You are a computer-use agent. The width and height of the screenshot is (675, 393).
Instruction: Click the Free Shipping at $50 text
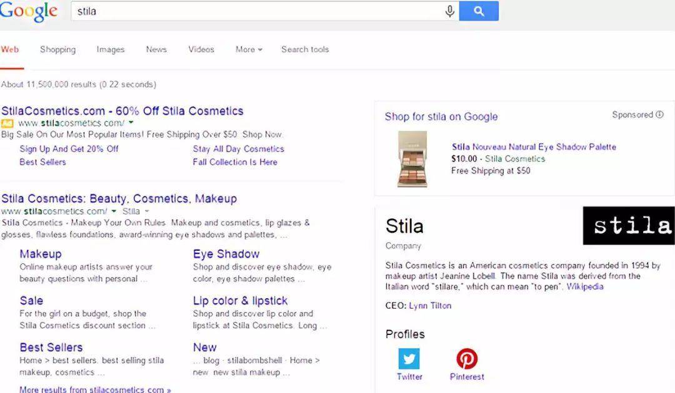tap(491, 170)
